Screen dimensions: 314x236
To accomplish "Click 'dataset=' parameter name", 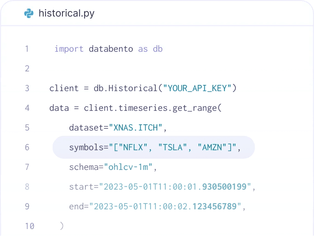I will pos(89,128).
